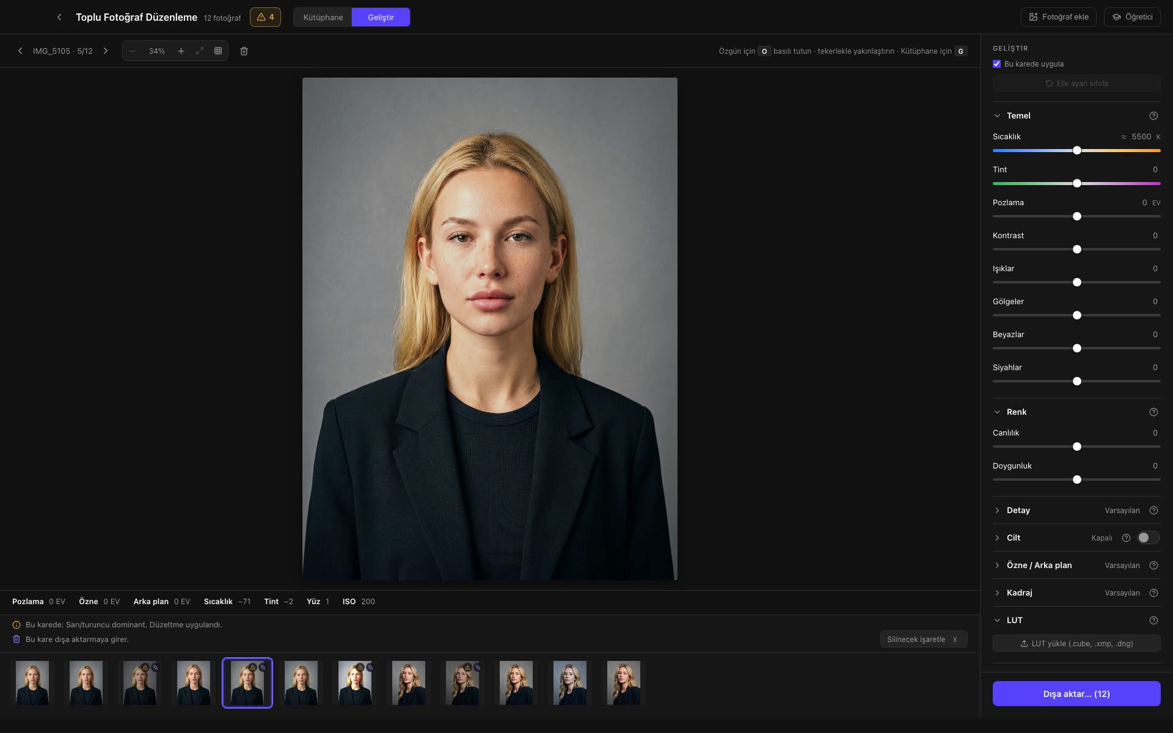Open the warnings badge showing 4
Screen dimensions: 1173x733
tap(265, 17)
